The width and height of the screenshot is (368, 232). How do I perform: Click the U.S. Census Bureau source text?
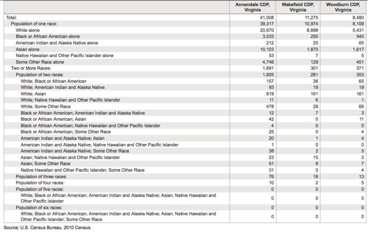[47, 228]
